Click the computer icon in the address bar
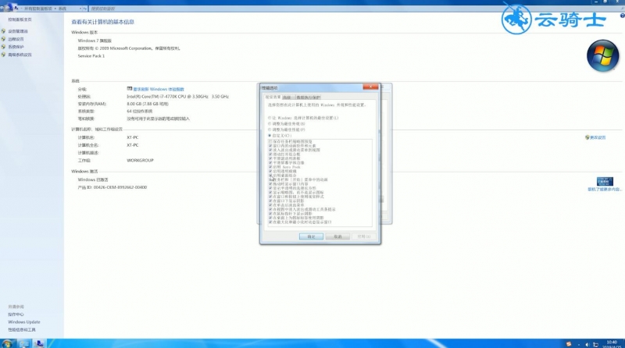The image size is (625, 348). (16, 8)
